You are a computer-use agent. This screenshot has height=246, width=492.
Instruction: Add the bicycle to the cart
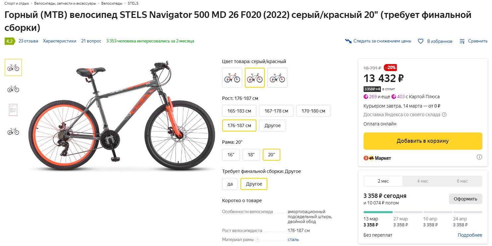click(423, 141)
